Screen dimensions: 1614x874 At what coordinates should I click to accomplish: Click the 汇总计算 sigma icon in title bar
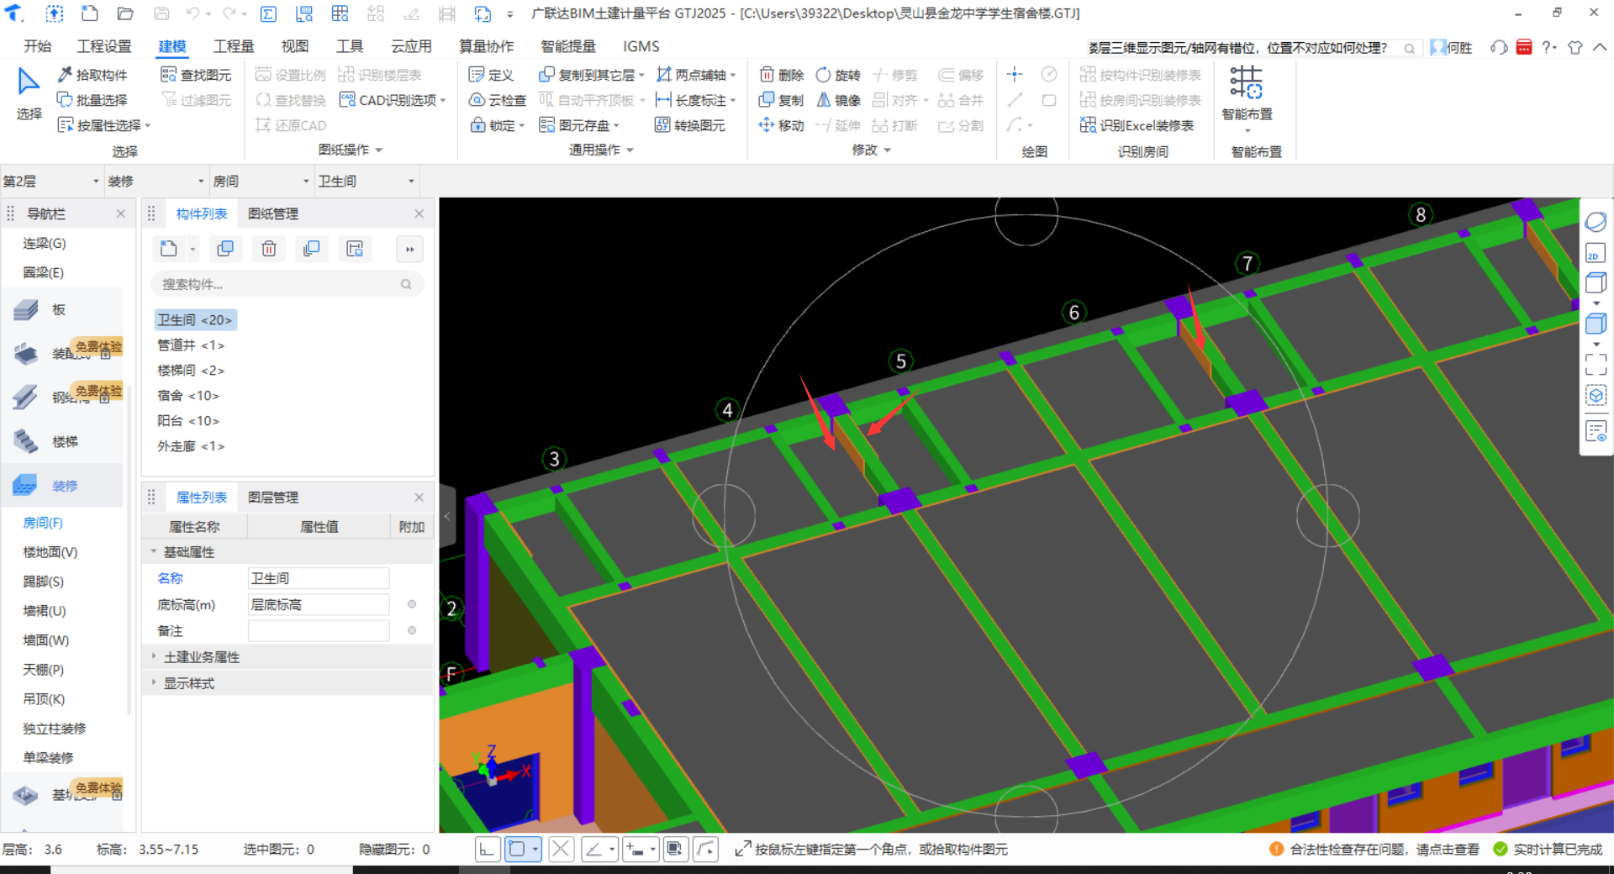click(268, 13)
